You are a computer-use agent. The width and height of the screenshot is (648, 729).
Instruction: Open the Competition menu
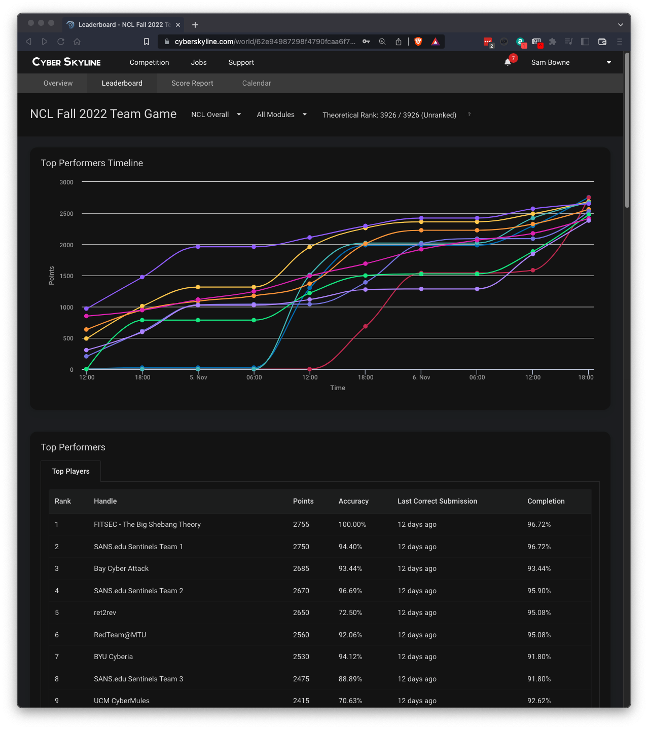pyautogui.click(x=149, y=62)
